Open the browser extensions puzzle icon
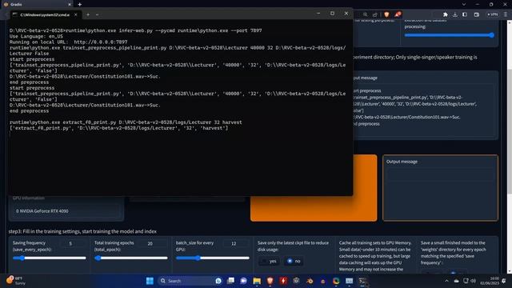512x288 pixels. [x=445, y=14]
